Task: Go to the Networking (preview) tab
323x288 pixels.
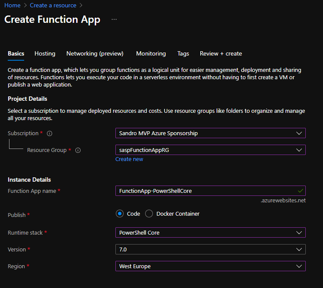Action: coord(95,53)
